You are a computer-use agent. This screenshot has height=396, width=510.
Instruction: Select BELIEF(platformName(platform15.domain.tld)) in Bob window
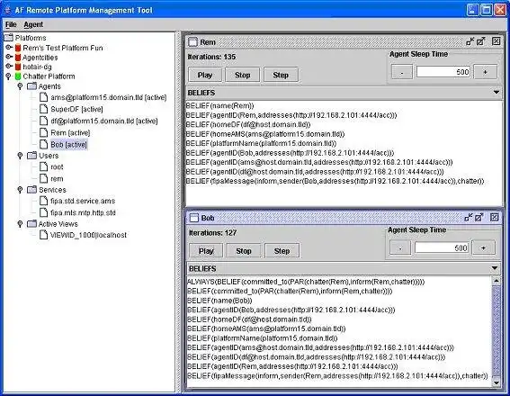click(263, 338)
